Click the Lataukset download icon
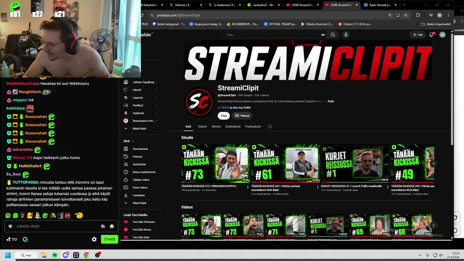Viewport: 464px width, 261px height. point(126,195)
